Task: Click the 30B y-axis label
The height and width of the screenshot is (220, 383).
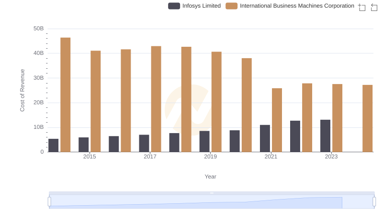Action: [39, 78]
